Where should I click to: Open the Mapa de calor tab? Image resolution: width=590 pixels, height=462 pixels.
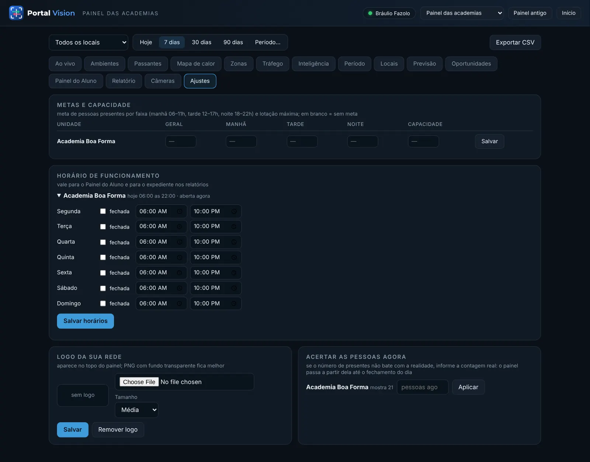pyautogui.click(x=196, y=64)
